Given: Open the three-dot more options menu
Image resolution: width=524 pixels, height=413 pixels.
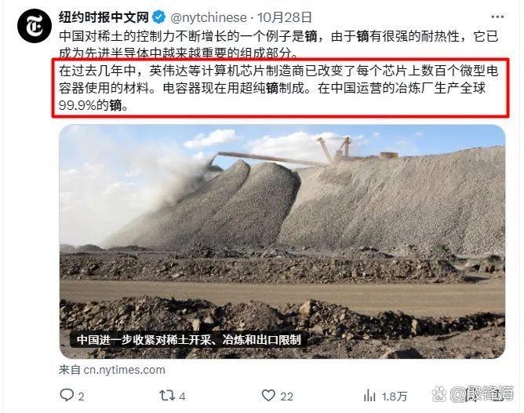Looking at the screenshot, I should [497, 17].
